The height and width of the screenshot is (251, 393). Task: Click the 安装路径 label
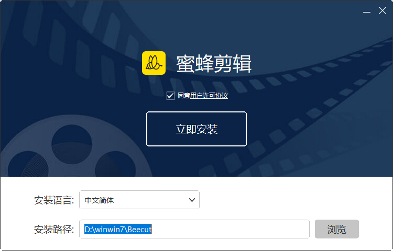tap(54, 229)
